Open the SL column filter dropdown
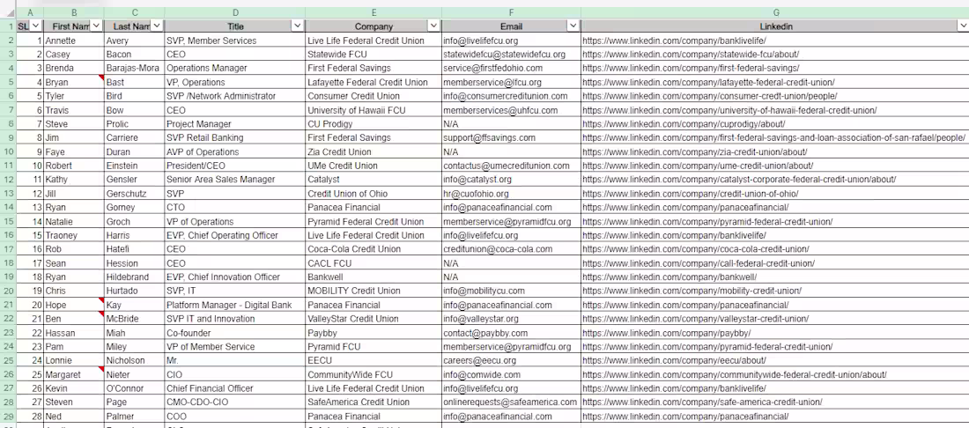 [36, 26]
